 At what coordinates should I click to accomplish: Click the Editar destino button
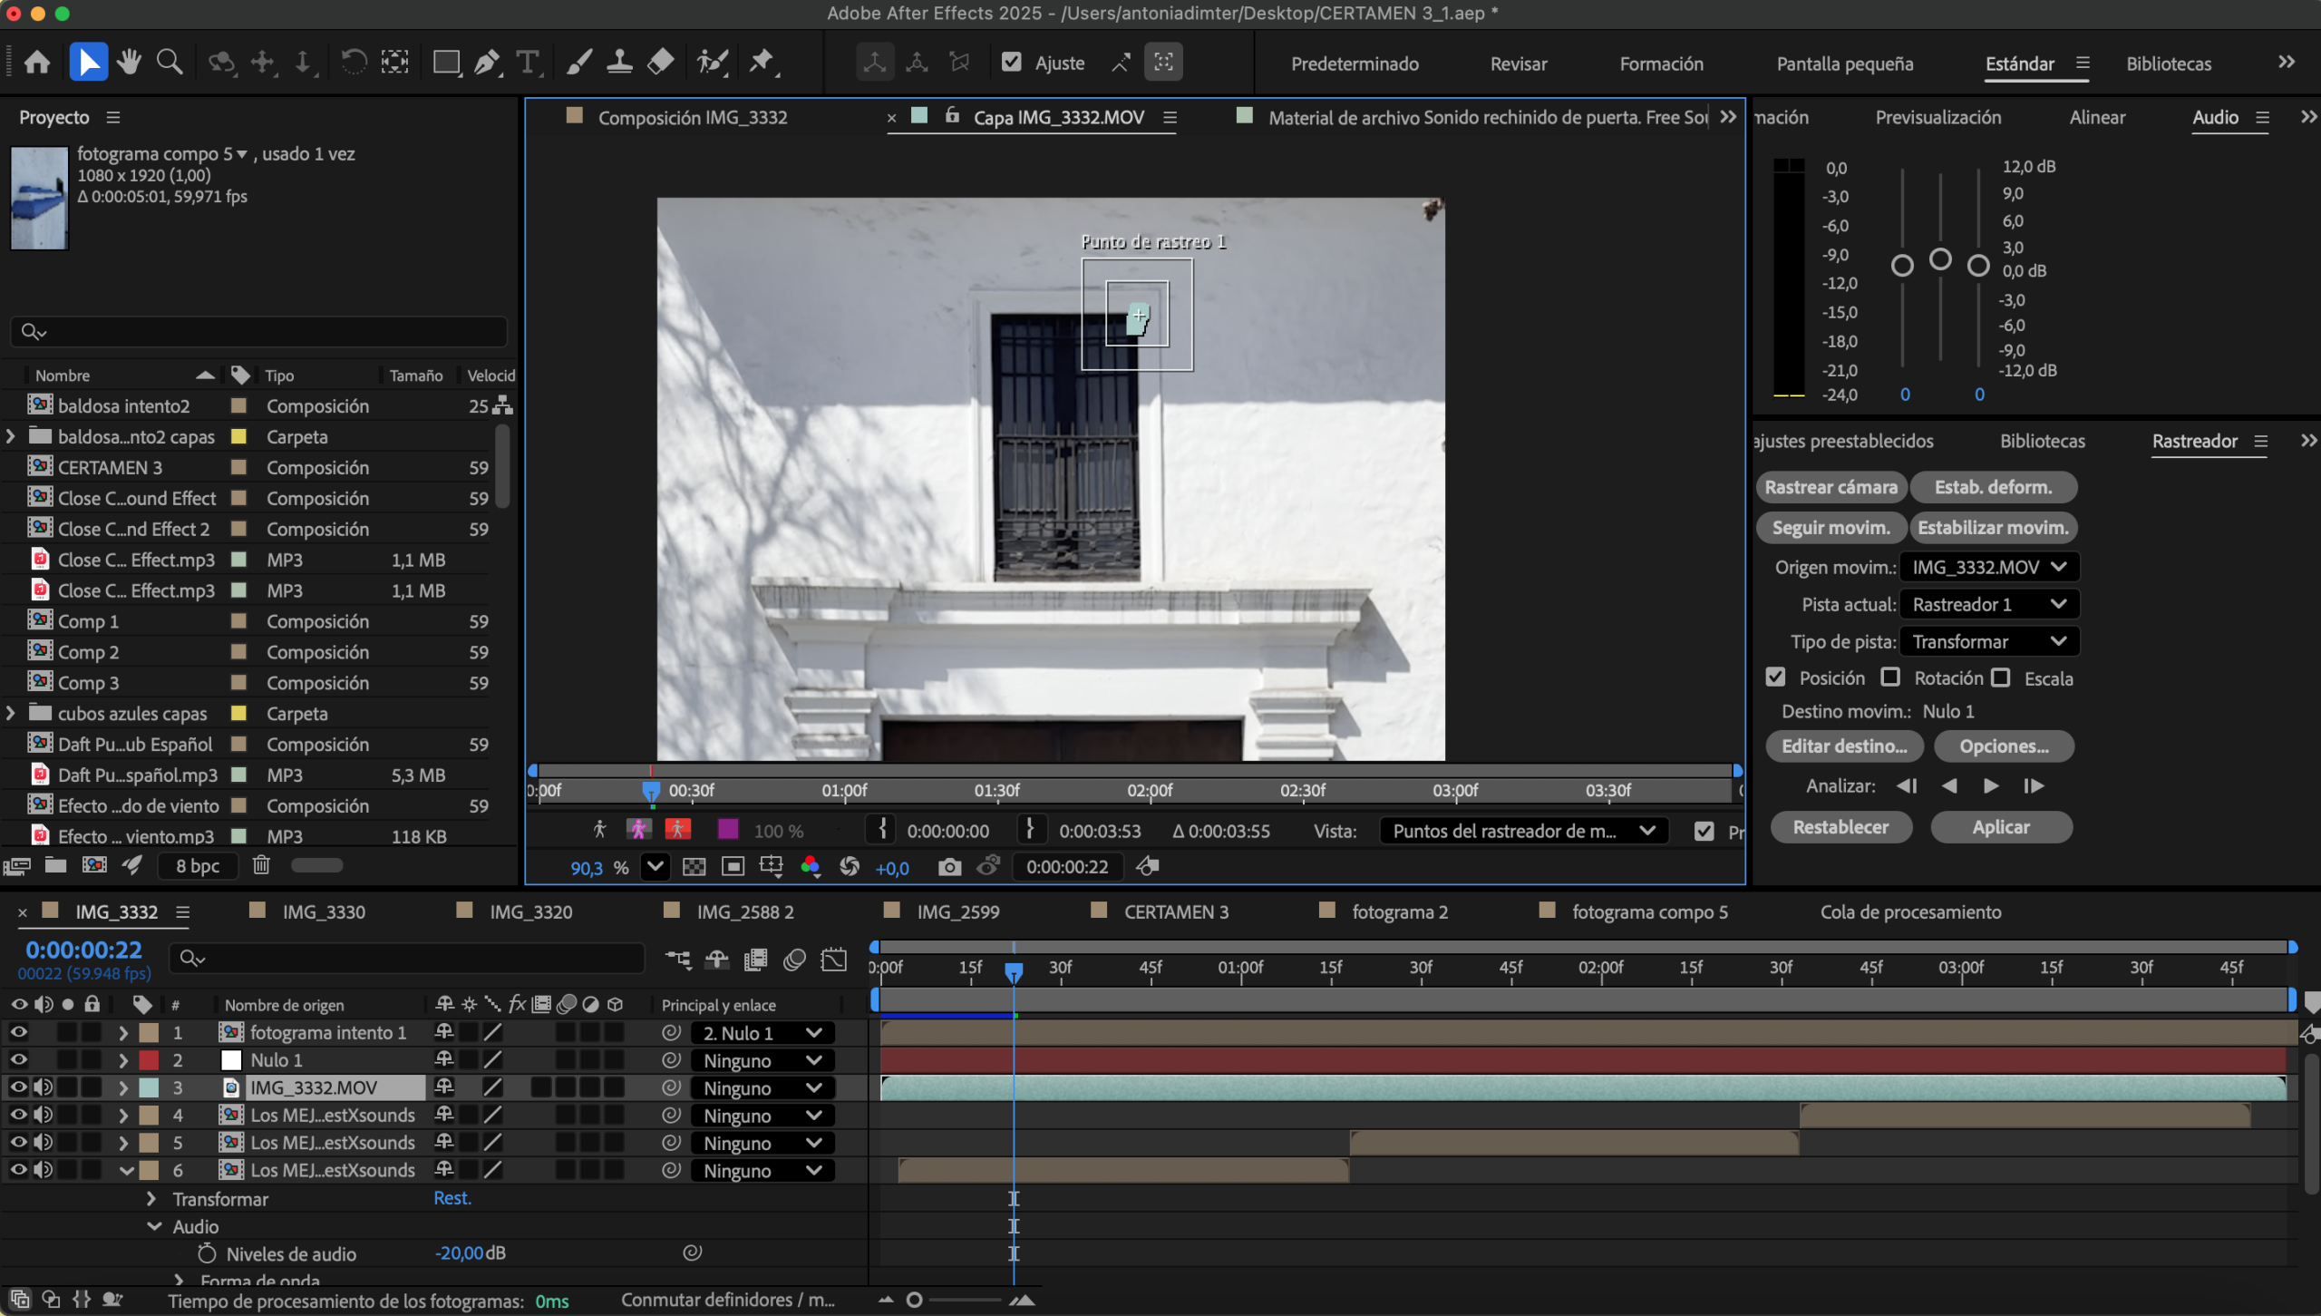click(1844, 746)
